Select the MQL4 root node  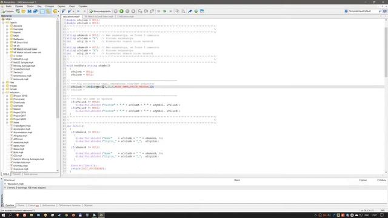click(8, 19)
